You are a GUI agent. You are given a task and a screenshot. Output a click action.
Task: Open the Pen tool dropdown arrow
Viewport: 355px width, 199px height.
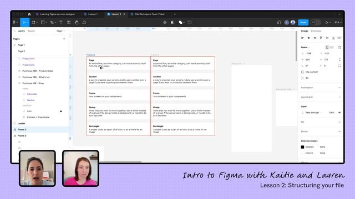click(x=55, y=23)
